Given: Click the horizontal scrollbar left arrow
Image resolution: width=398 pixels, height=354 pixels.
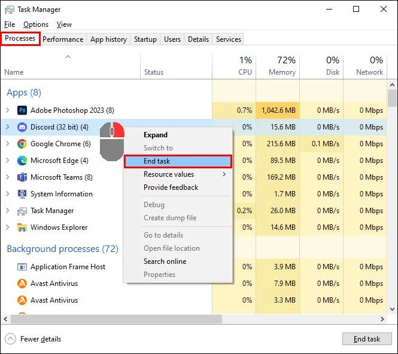Looking at the screenshot, I should [5, 319].
